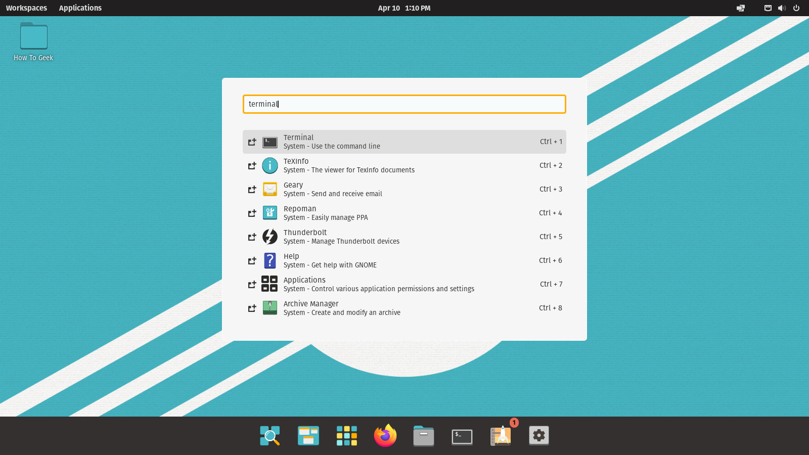This screenshot has width=809, height=455.
Task: Open Settings gear icon in dock
Action: coord(539,435)
